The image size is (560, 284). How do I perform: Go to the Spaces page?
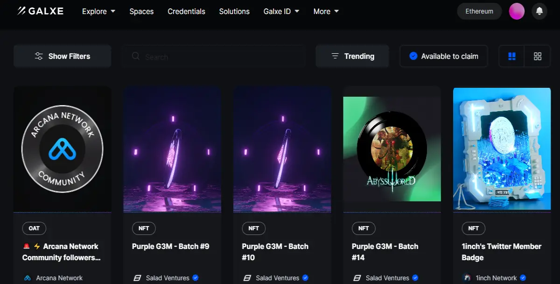(x=141, y=11)
